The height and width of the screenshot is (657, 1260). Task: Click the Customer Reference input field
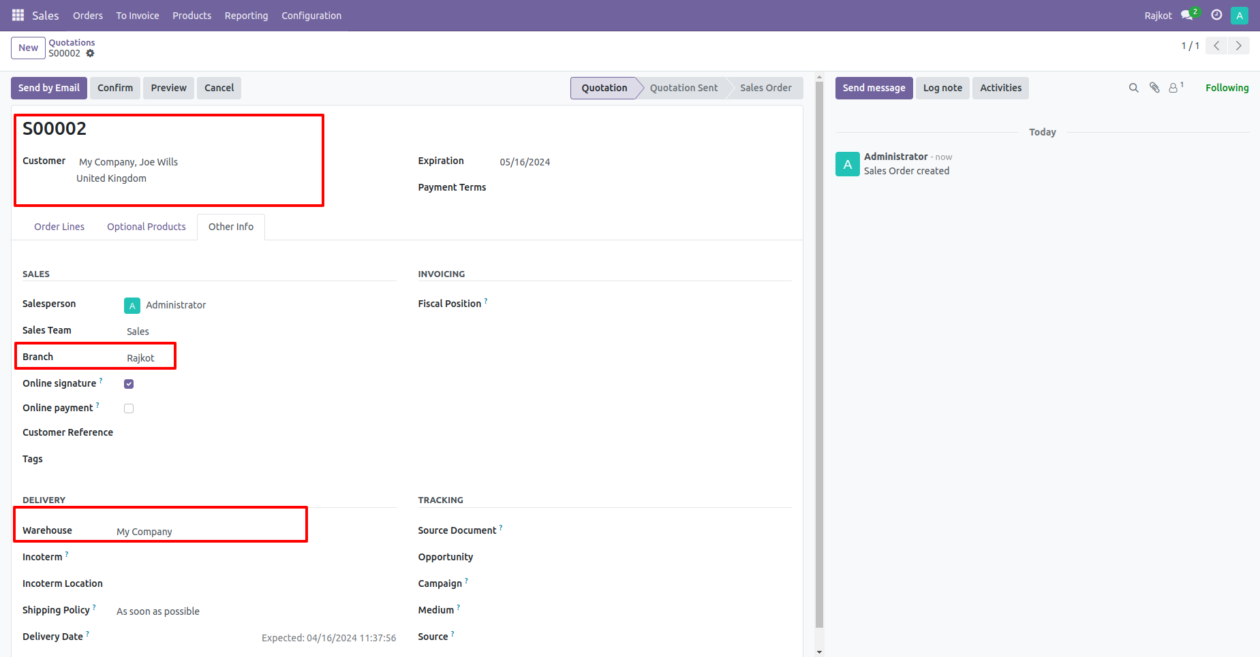click(204, 432)
